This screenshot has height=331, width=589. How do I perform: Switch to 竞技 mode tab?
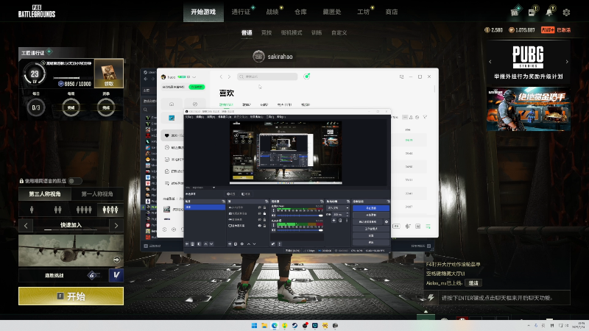pyautogui.click(x=267, y=32)
